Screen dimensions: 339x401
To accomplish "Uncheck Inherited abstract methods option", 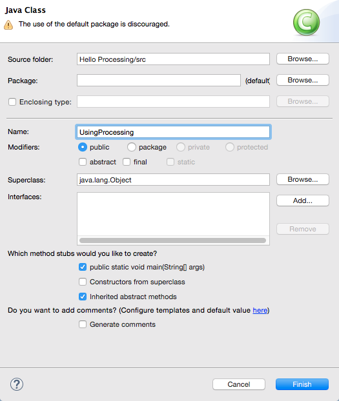I will click(x=83, y=297).
